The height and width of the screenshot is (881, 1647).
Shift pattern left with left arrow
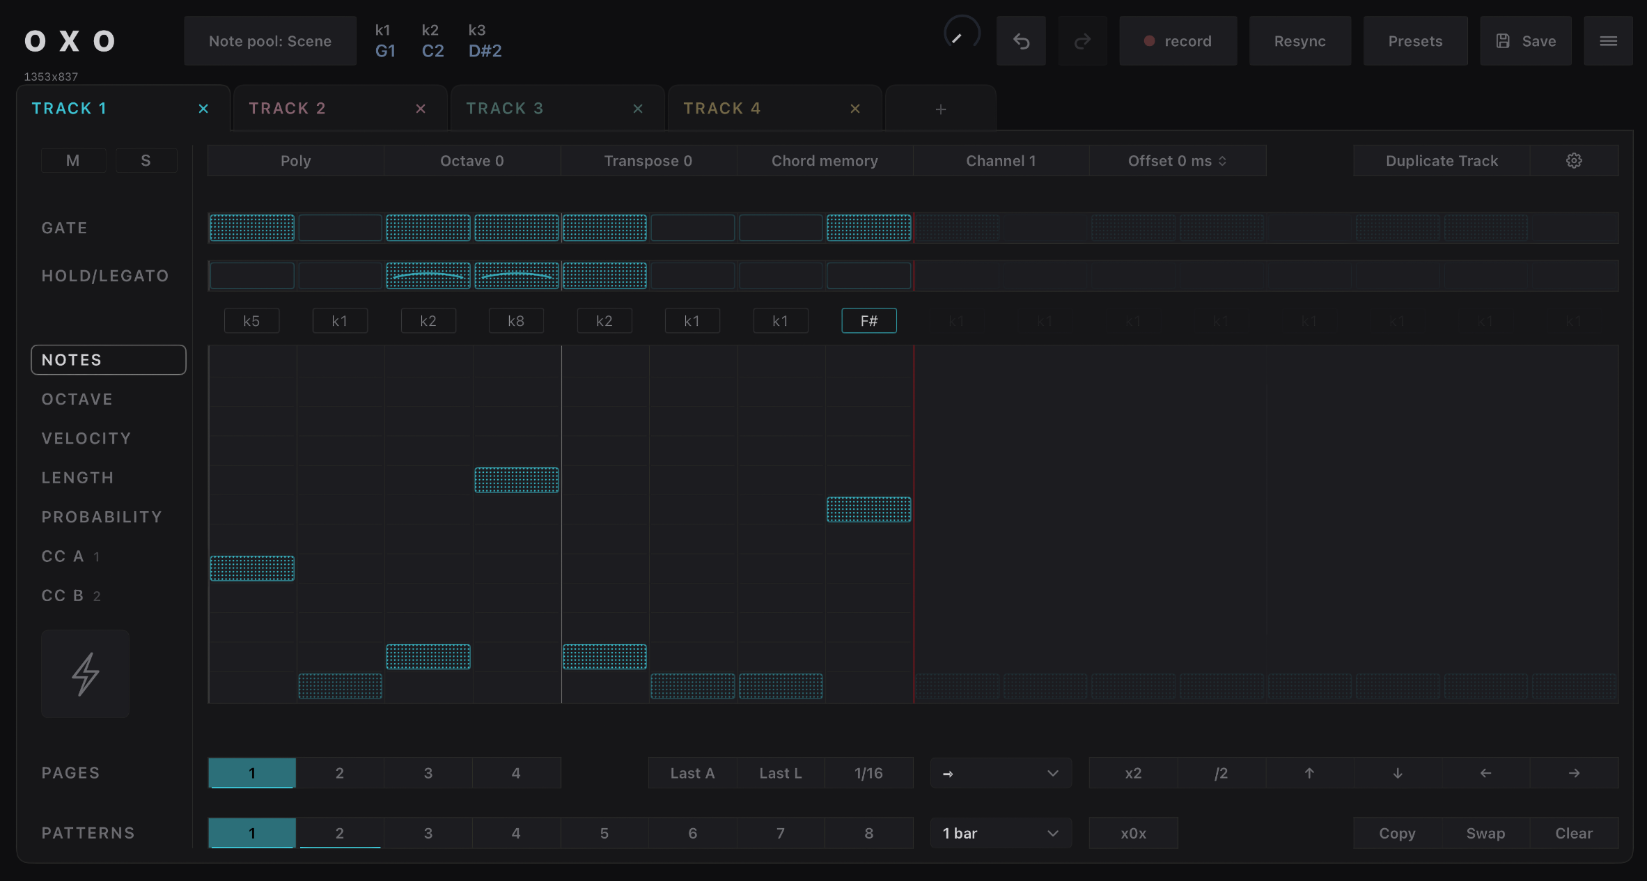1485,773
